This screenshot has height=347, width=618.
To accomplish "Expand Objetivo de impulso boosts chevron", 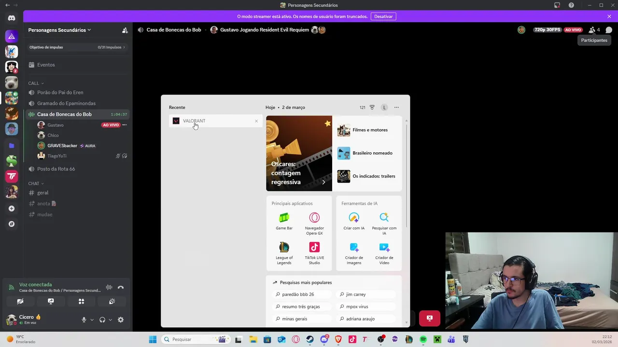I will pyautogui.click(x=124, y=47).
